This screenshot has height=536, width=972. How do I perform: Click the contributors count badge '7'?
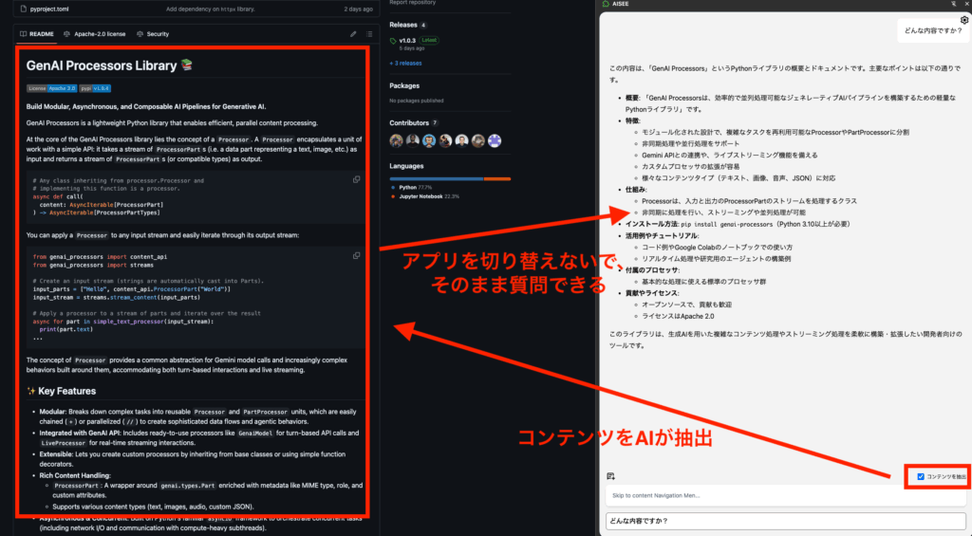click(435, 123)
